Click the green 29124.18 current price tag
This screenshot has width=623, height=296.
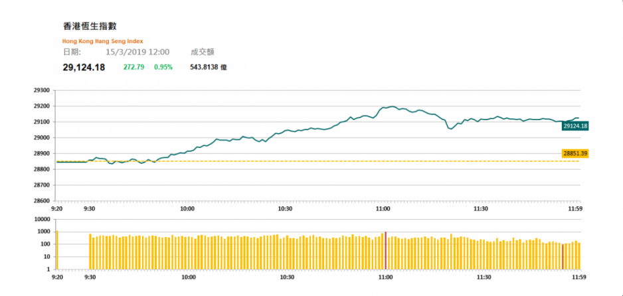click(575, 126)
